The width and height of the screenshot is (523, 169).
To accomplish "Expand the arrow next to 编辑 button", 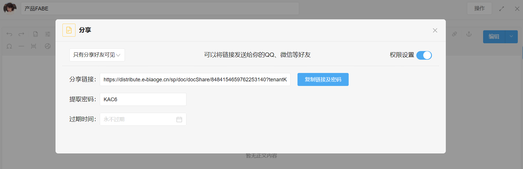I will coord(511,37).
